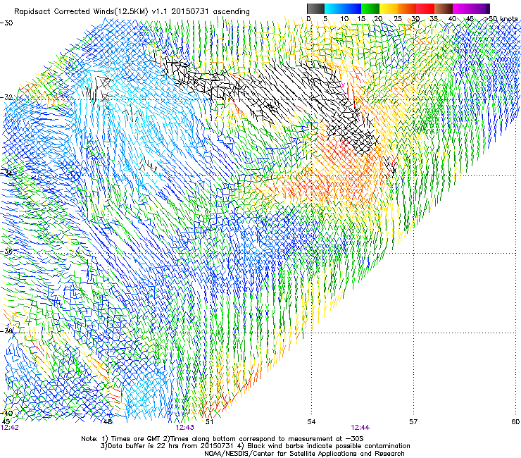Click the '-32' latitude axis label
Screen dimensions: 521x458
tap(6, 97)
